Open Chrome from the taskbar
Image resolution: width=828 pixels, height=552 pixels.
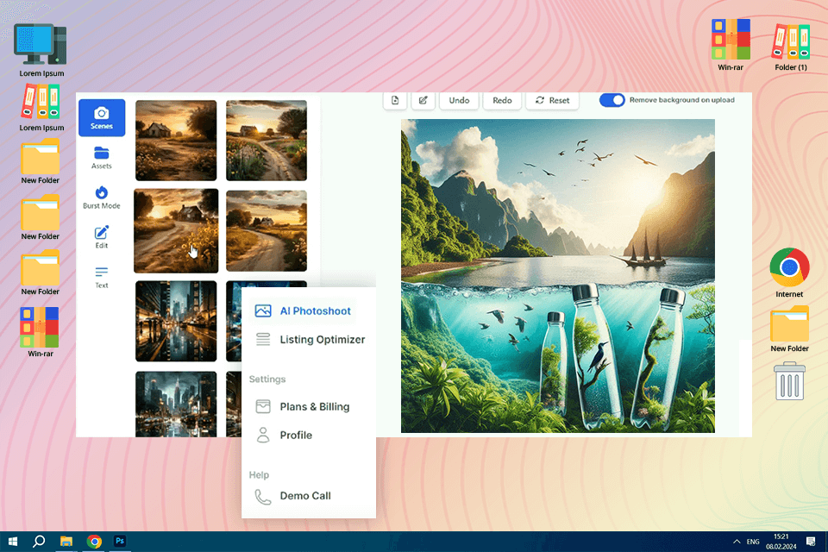click(x=94, y=542)
